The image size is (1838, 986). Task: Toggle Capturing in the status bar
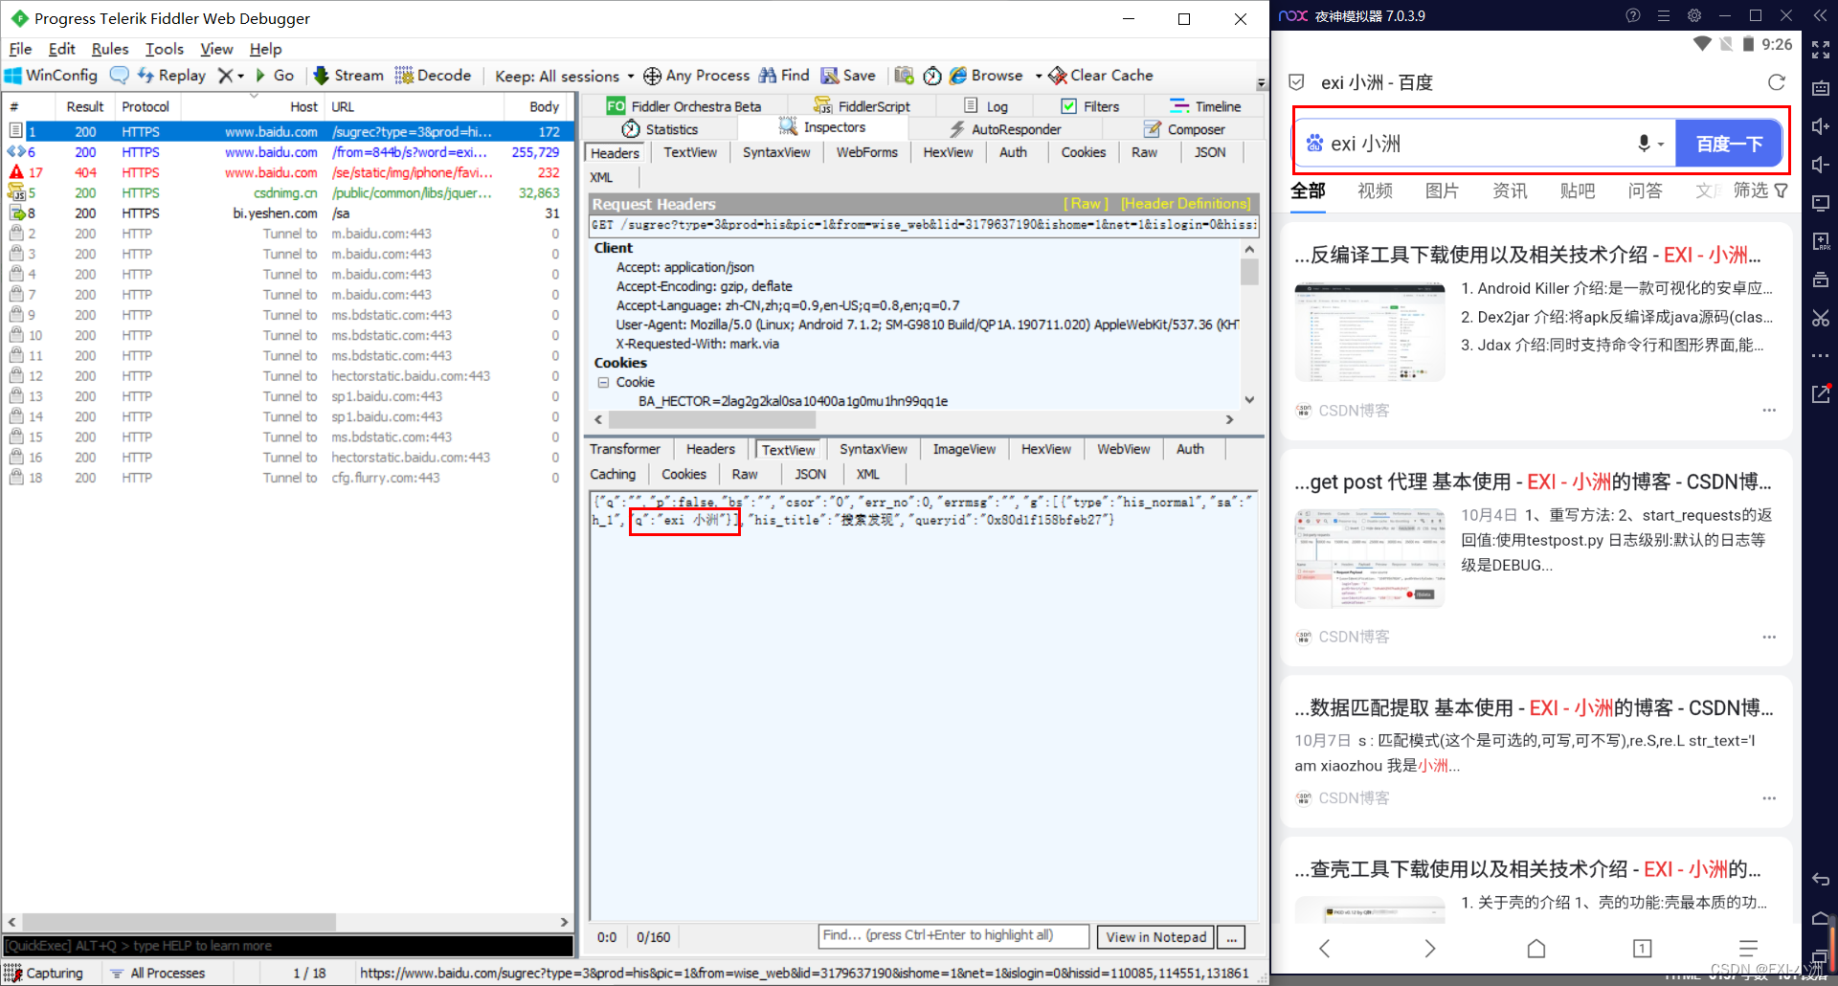45,973
